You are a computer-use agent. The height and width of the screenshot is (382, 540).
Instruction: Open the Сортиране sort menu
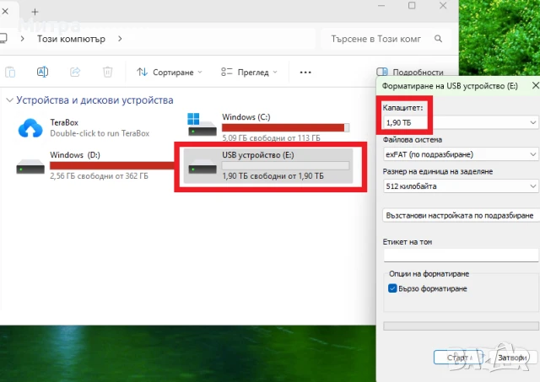165,73
